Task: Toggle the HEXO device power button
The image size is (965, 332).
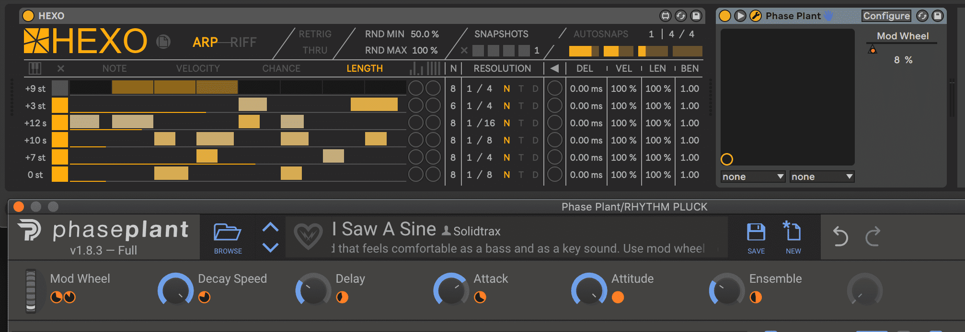Action: click(28, 16)
